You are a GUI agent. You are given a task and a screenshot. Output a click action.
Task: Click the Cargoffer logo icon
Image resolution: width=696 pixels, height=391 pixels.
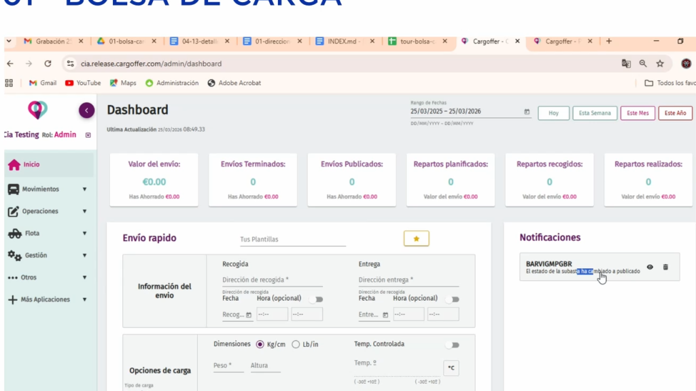click(37, 110)
